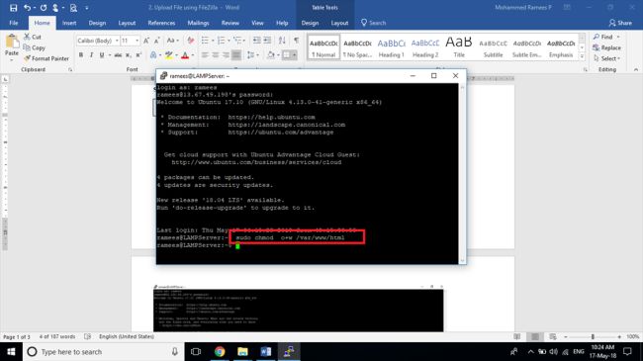This screenshot has width=643, height=361.
Task: Open the Select dropdown in Editing
Action: pos(606,58)
